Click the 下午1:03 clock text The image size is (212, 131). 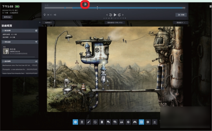pyautogui.click(x=8, y=6)
